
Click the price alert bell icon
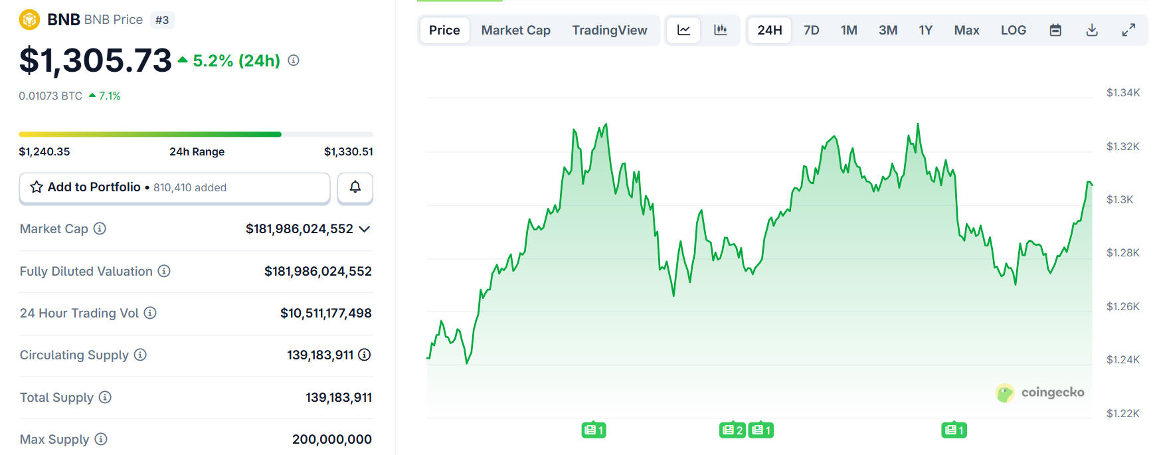[x=355, y=187]
